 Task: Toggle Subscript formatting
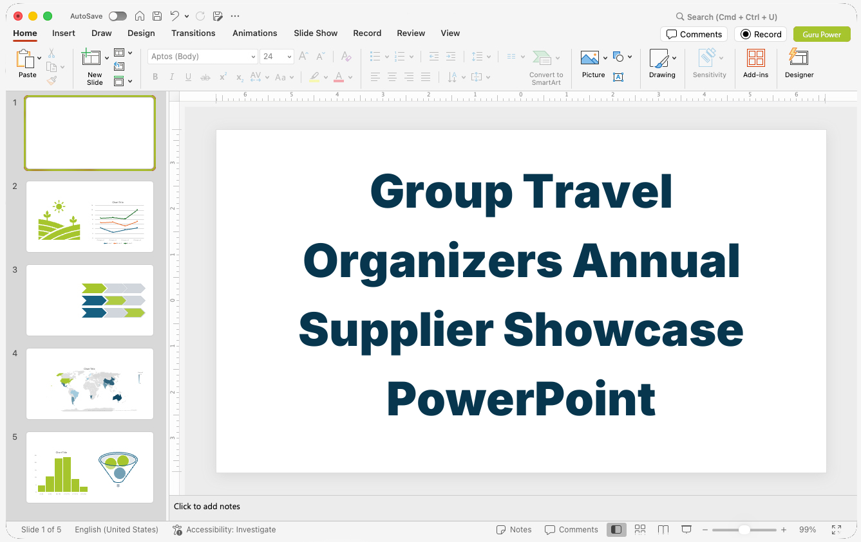click(240, 77)
